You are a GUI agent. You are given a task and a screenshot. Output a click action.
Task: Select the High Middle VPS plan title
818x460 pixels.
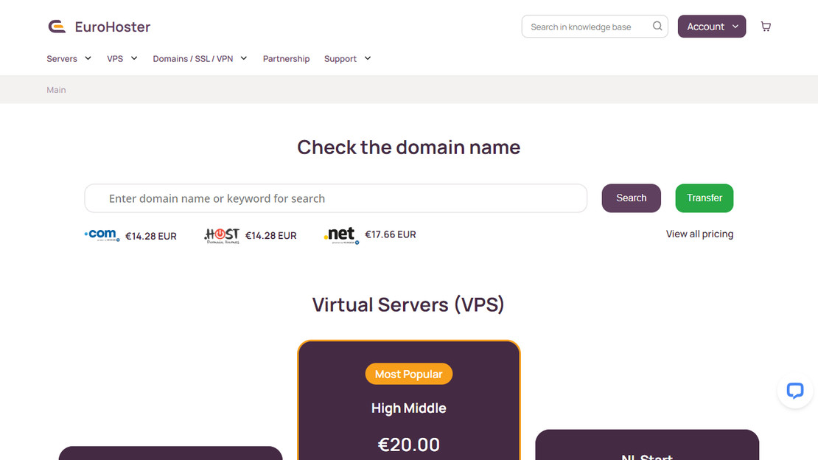[408, 408]
